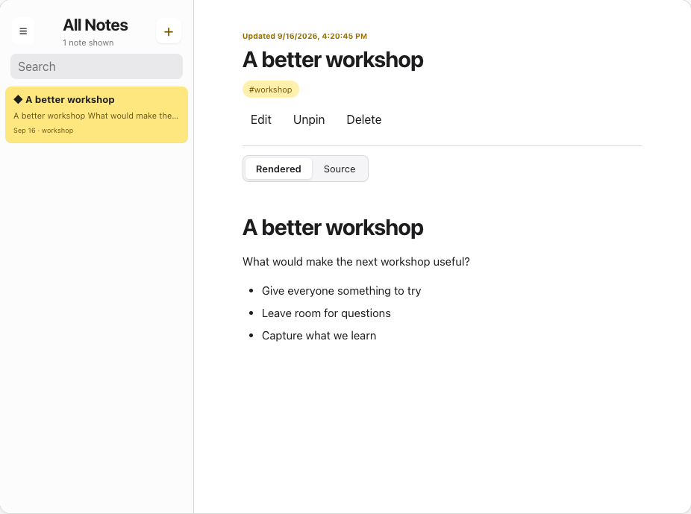Viewport: 691px width, 514px height.
Task: Open the hamburger sidebar menu
Action: pos(23,31)
